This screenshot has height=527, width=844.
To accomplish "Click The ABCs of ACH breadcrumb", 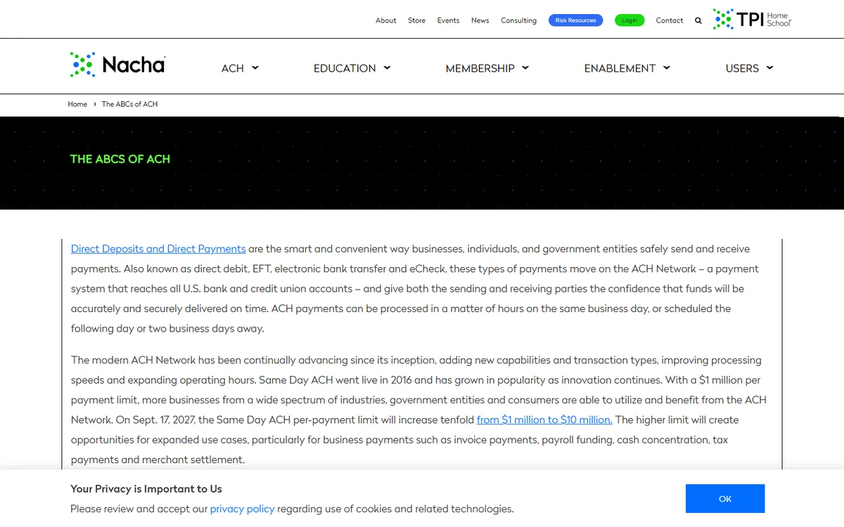I will point(129,104).
